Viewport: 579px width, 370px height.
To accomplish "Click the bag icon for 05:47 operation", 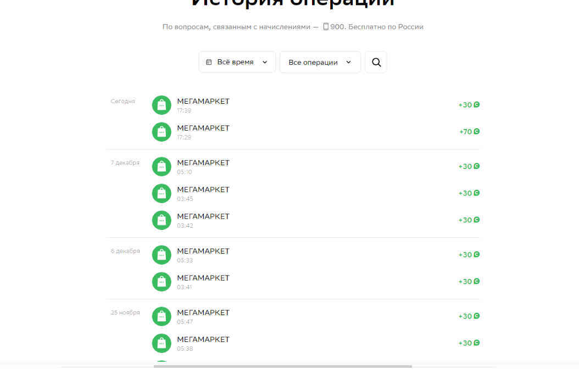I will pos(162,317).
